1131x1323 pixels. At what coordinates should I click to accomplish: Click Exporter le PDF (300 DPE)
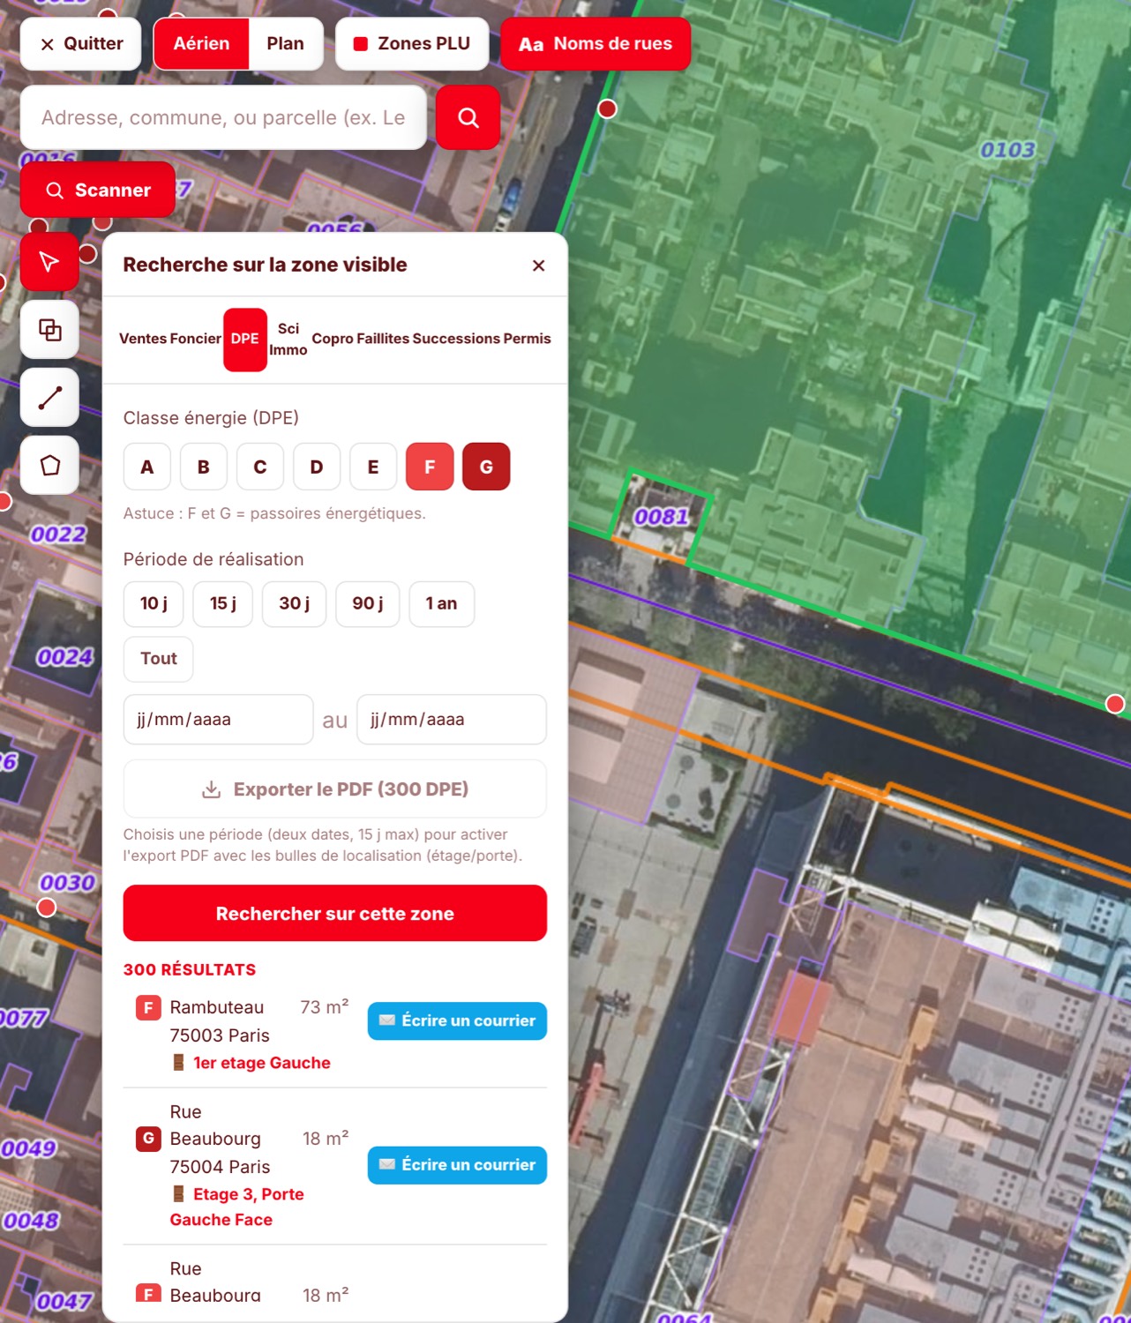[x=335, y=789]
